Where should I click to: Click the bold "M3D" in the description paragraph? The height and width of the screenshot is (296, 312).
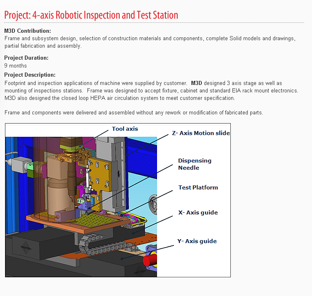click(x=196, y=83)
